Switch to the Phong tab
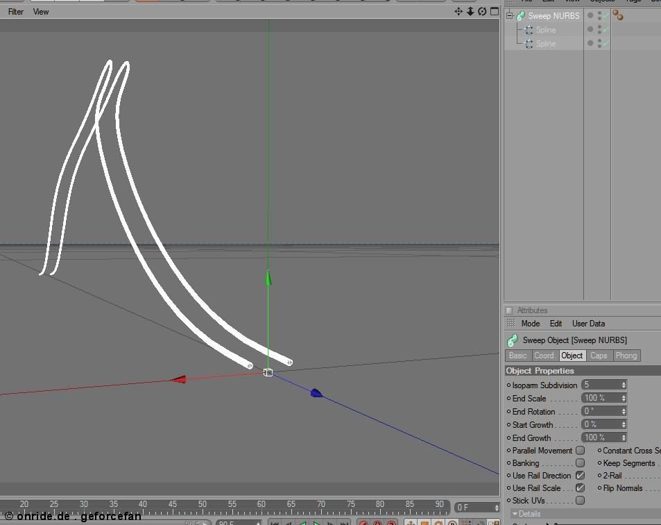661x525 pixels. (626, 356)
